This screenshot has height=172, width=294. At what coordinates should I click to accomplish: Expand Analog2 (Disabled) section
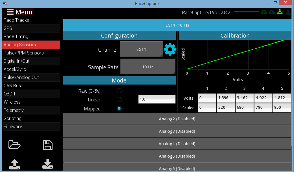click(177, 119)
